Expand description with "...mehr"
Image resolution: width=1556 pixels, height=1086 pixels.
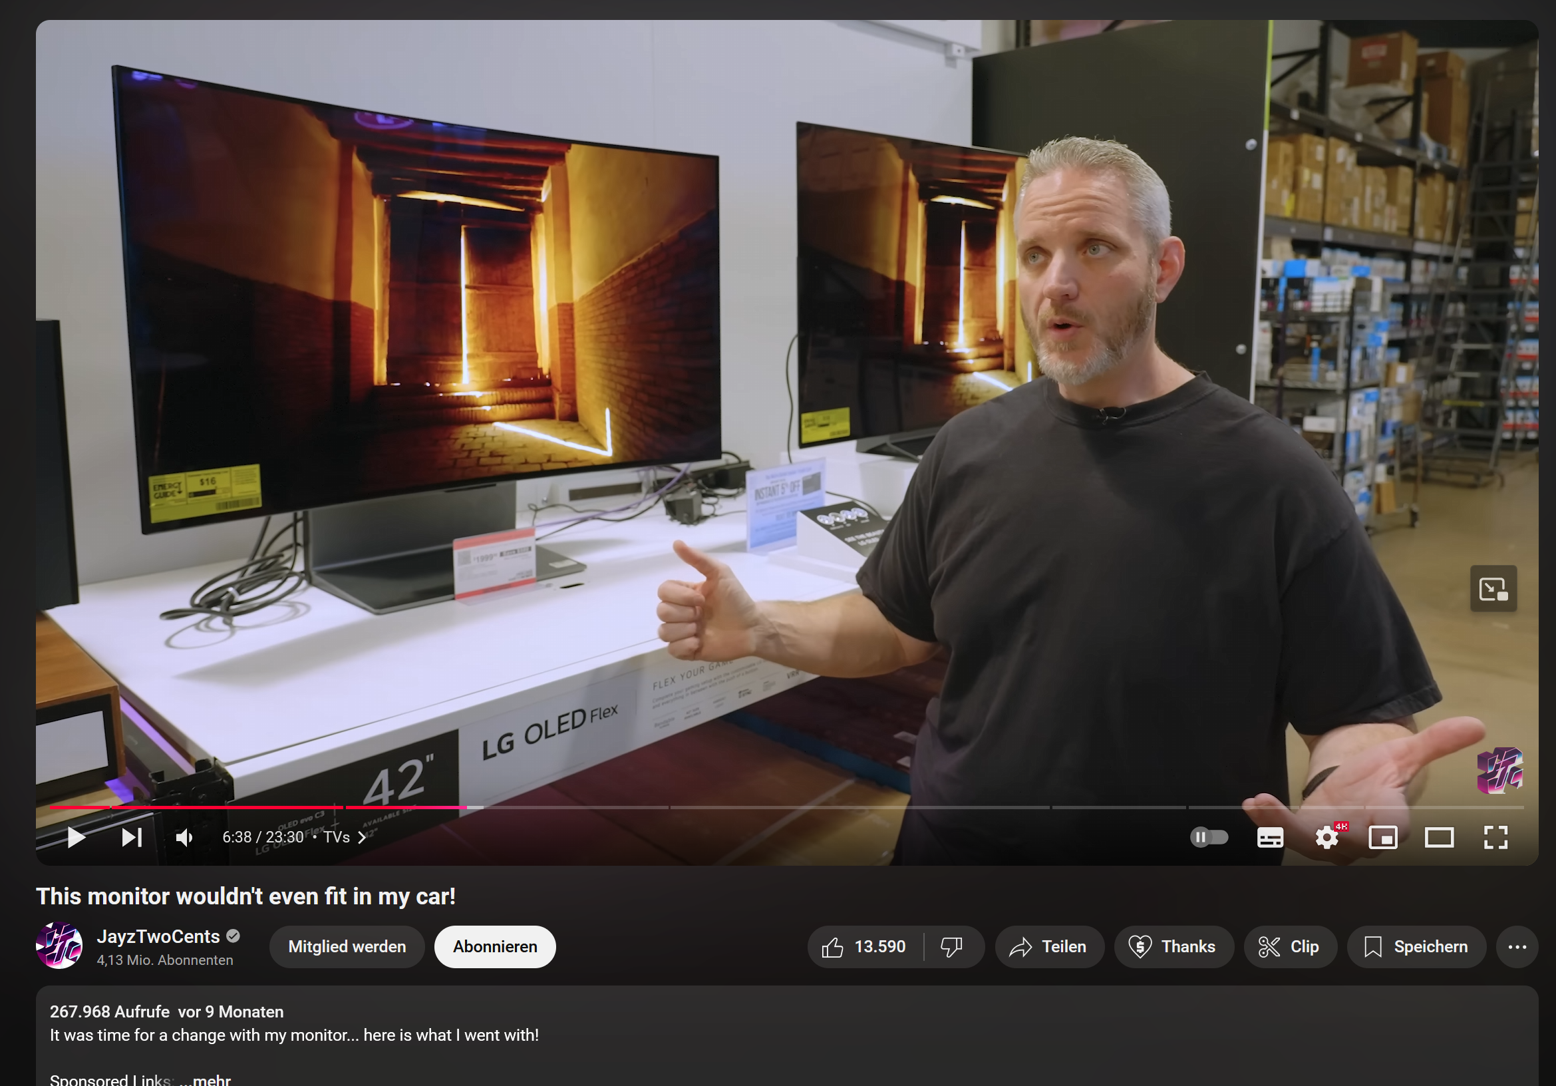tap(206, 1079)
